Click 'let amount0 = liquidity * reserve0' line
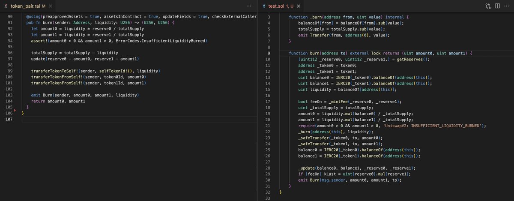The image size is (514, 201). click(88, 29)
